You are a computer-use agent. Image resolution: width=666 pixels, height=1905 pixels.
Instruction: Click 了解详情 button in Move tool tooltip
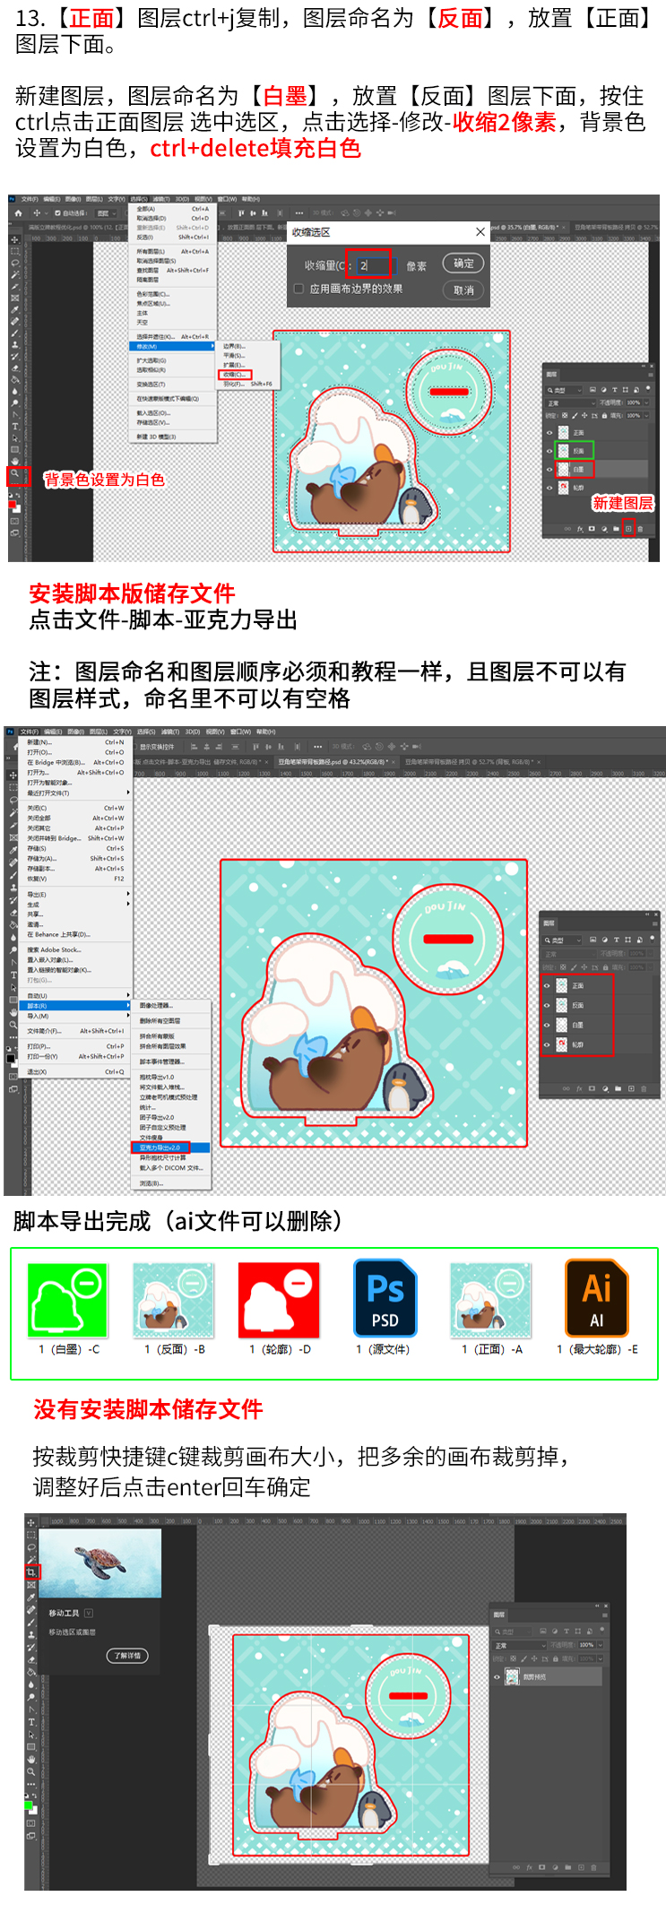point(127,1656)
